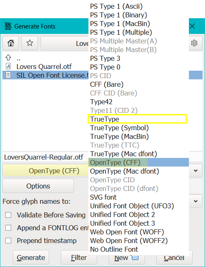Go up to parent directory arrow
Viewport: 205px width, 267px height.
(8, 57)
